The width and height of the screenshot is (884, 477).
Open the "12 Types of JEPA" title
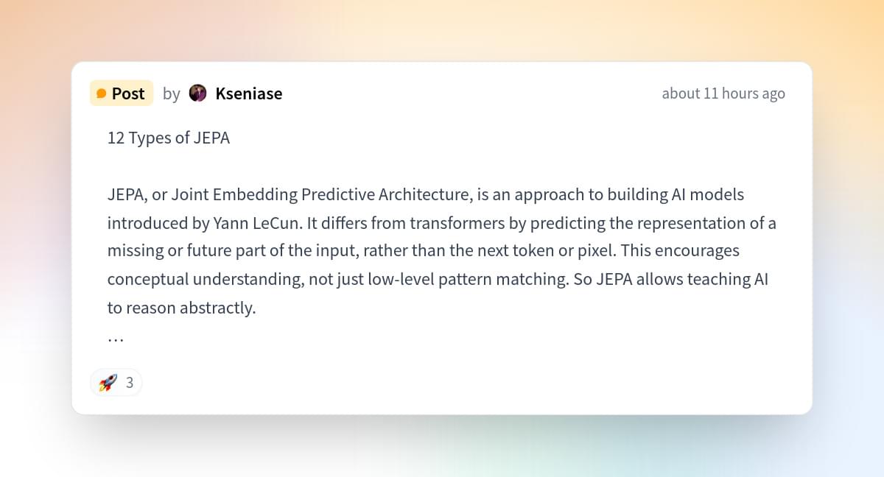pyautogui.click(x=168, y=138)
